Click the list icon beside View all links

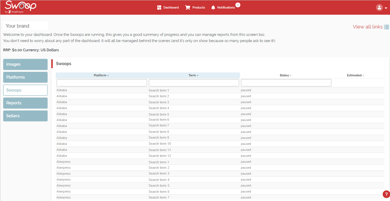point(387,27)
